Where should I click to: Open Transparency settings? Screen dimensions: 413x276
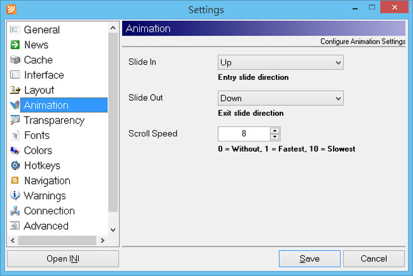coord(54,121)
